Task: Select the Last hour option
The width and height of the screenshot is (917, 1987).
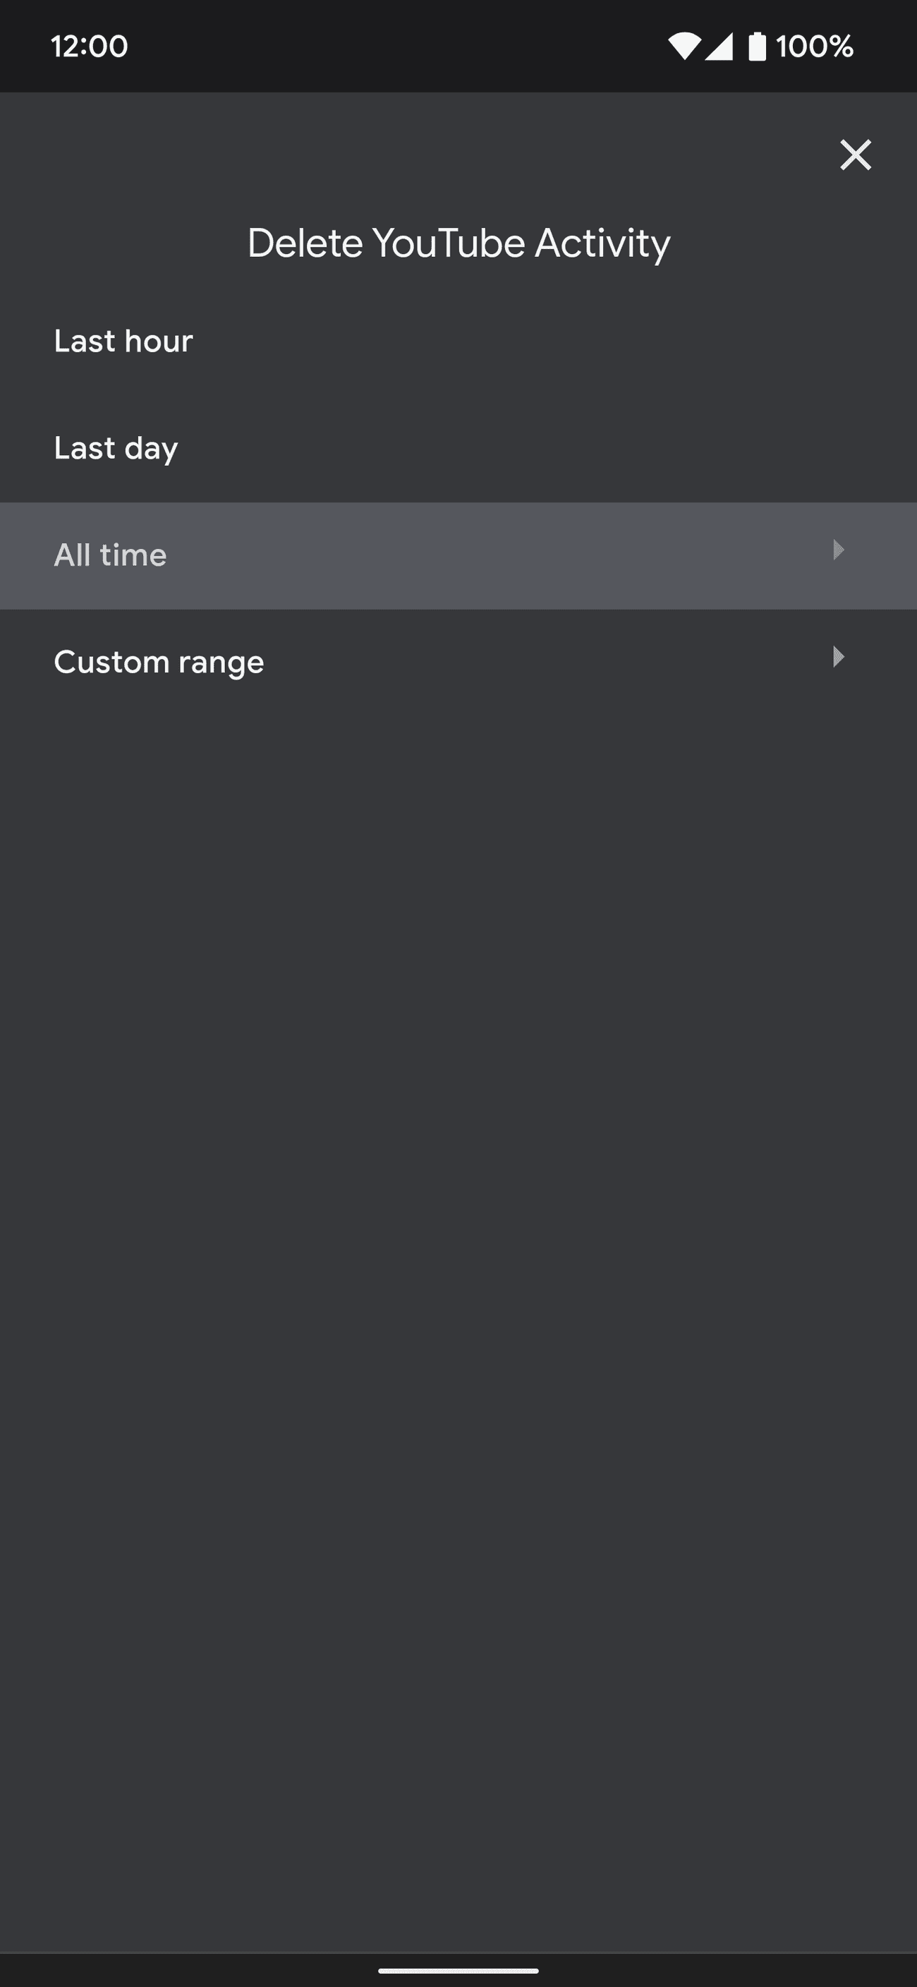Action: tap(123, 341)
